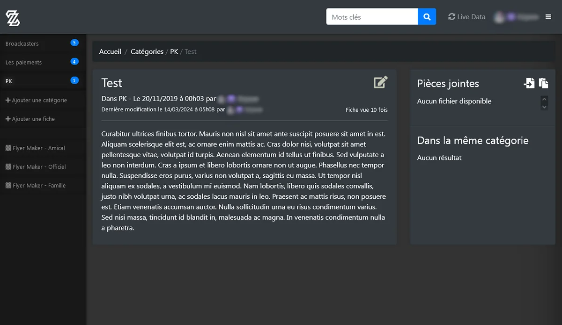Click the Live Data refresh icon

pos(451,17)
